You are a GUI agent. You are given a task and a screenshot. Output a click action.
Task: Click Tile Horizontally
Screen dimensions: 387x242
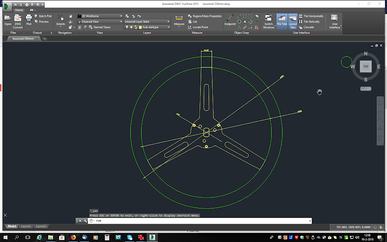coord(313,16)
